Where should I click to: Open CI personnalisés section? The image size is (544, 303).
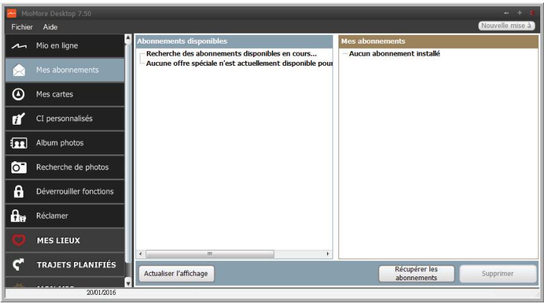point(65,119)
